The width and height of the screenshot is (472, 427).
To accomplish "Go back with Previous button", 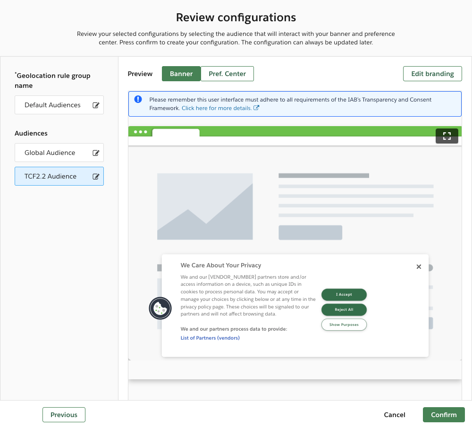I will [x=64, y=415].
